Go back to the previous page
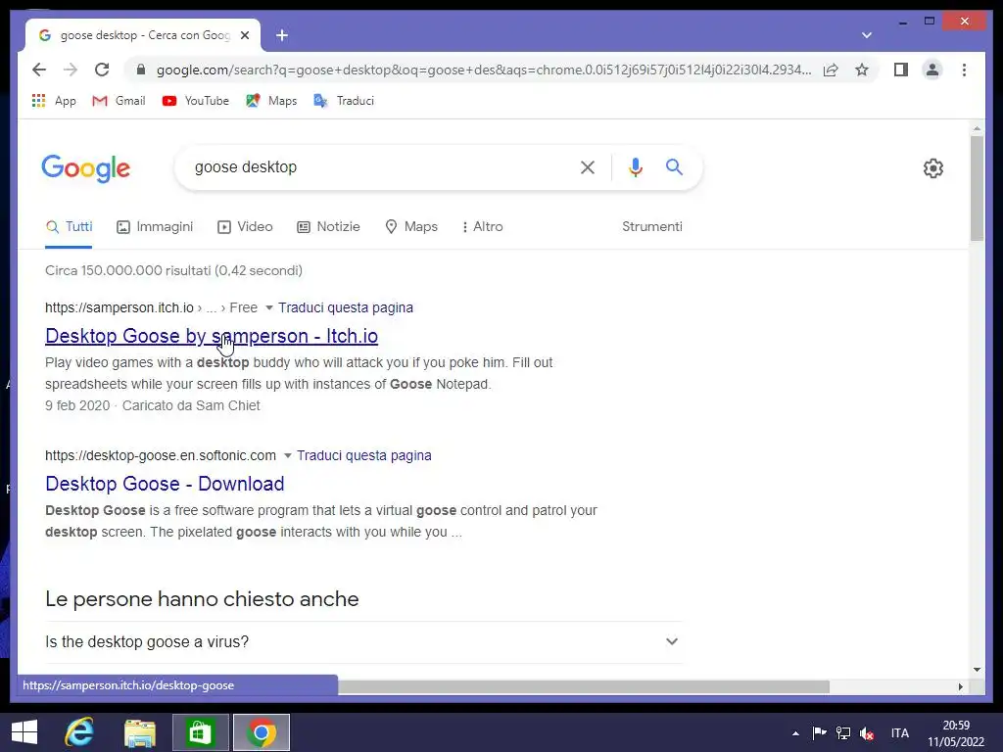Screen dimensions: 1003x752 click(x=39, y=70)
